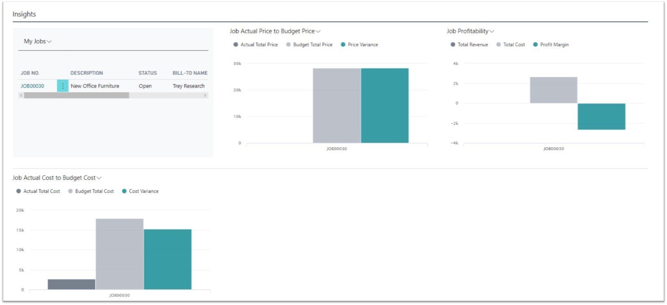Toggle Actual Total Cost legend series
This screenshot has height=305, width=667.
pos(38,191)
